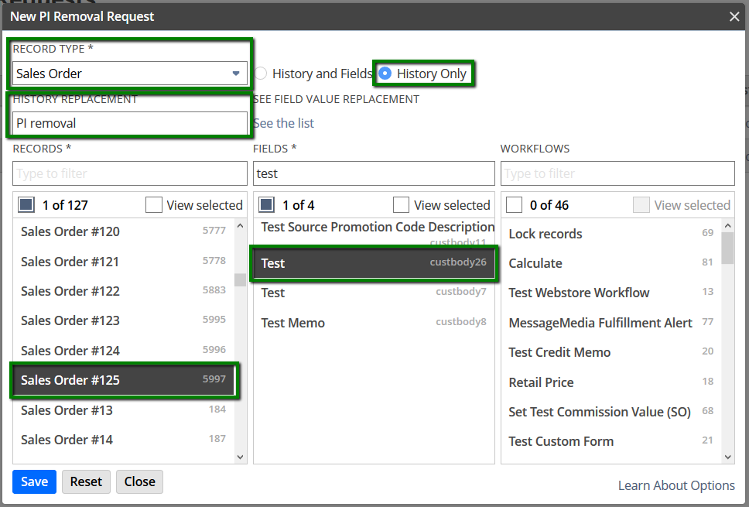This screenshot has width=749, height=507.
Task: Toggle the Records select-all checkbox
Action: pyautogui.click(x=26, y=205)
